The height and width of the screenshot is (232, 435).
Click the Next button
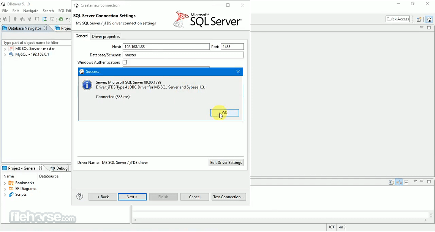[x=132, y=197]
